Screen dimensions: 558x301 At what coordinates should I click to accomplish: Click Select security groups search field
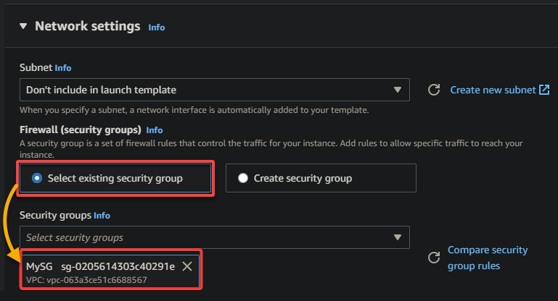pos(215,237)
